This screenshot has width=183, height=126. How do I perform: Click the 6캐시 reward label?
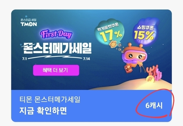click(x=154, y=106)
